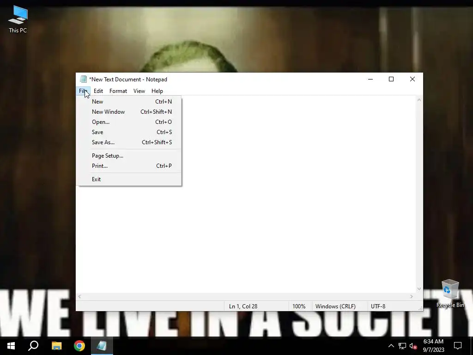Select New Window menu entry

point(130,112)
